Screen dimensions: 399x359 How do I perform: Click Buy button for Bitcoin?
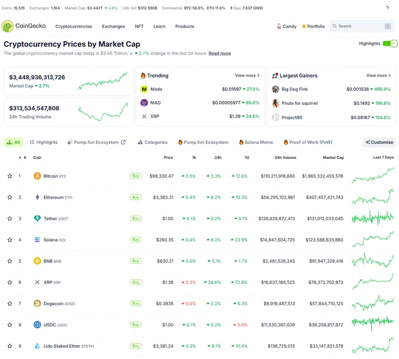136,176
